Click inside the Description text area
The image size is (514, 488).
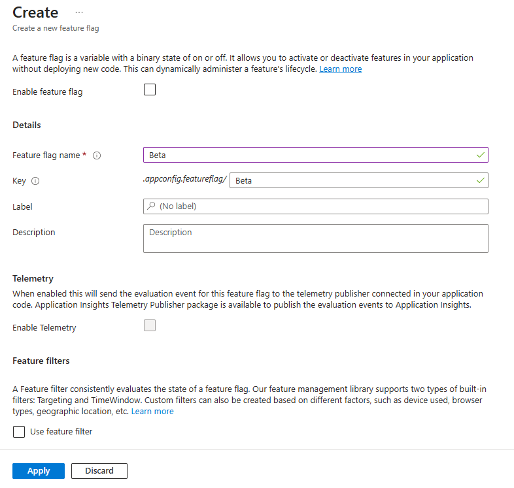(x=315, y=238)
